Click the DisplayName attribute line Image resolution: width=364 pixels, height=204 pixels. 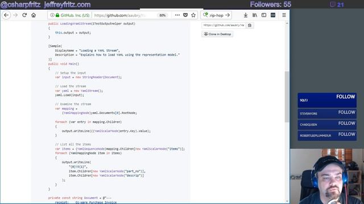pyautogui.click(x=87, y=50)
